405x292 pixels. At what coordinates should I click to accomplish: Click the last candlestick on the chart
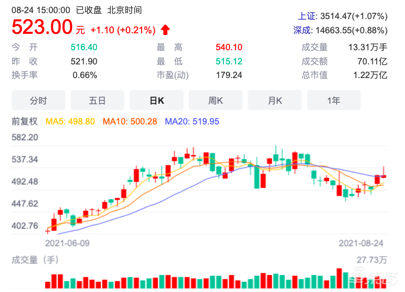384,175
